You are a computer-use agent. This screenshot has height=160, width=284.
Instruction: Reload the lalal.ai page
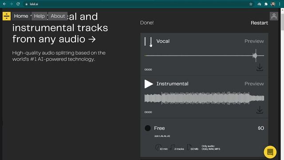[x=18, y=4]
